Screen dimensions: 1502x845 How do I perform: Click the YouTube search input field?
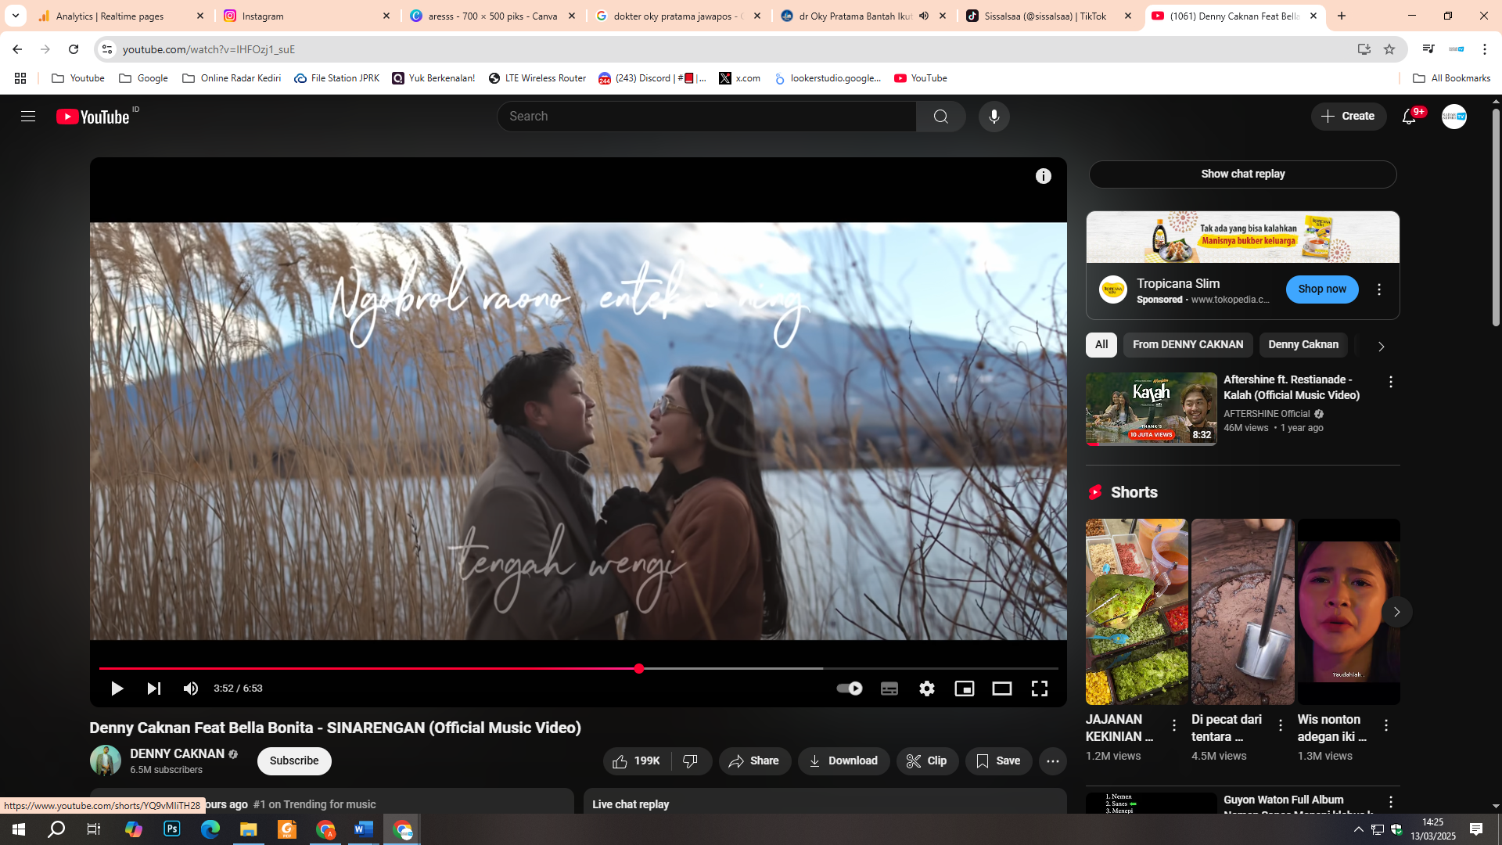tap(706, 117)
